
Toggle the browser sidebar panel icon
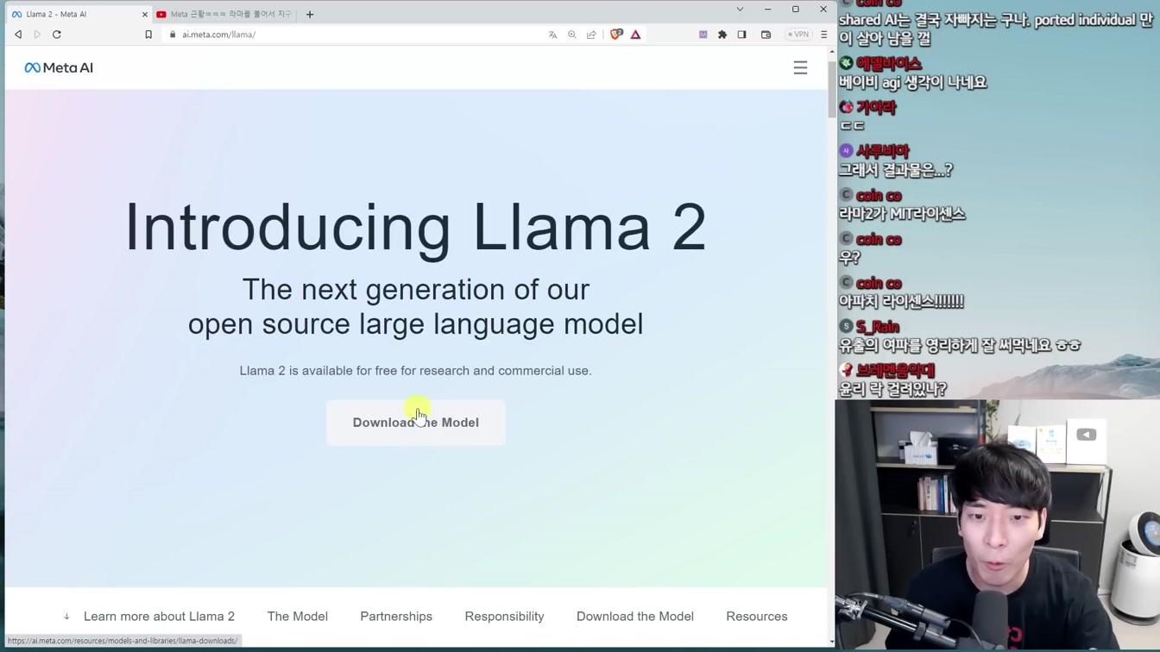pyautogui.click(x=741, y=34)
